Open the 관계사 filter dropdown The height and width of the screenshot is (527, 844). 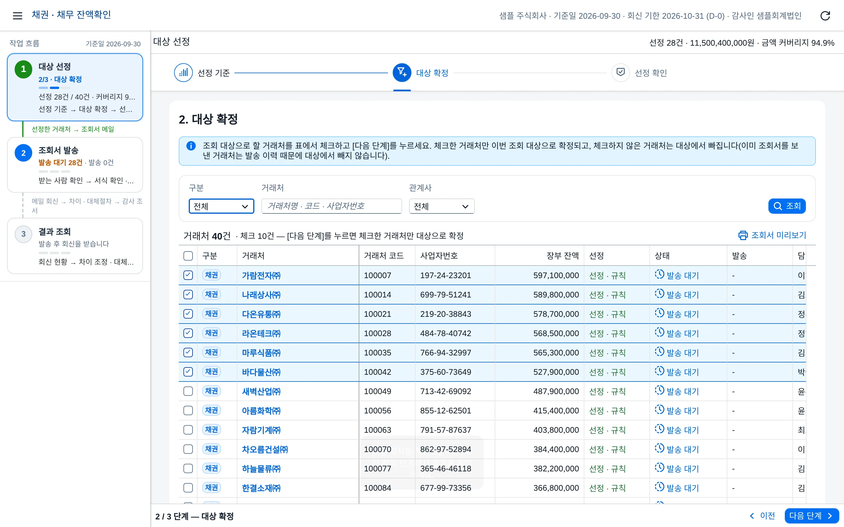pyautogui.click(x=442, y=206)
